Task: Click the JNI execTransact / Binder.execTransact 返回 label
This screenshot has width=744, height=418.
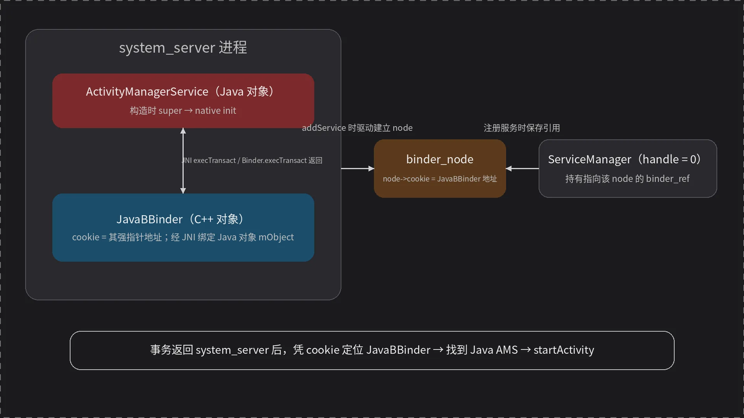Action: 252,160
